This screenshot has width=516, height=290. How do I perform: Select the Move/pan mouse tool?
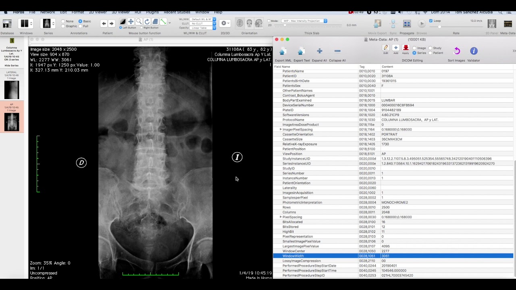coord(131,22)
